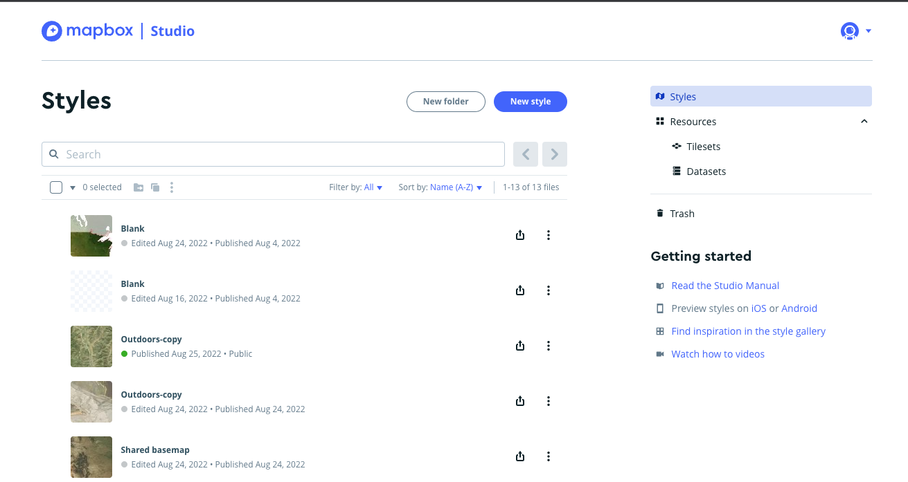Click the move to folder icon
The height and width of the screenshot is (482, 908).
pyautogui.click(x=139, y=187)
